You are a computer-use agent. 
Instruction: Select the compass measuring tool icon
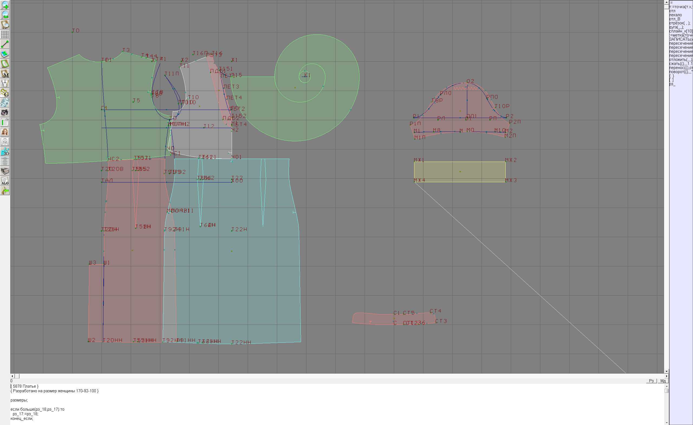click(x=5, y=83)
